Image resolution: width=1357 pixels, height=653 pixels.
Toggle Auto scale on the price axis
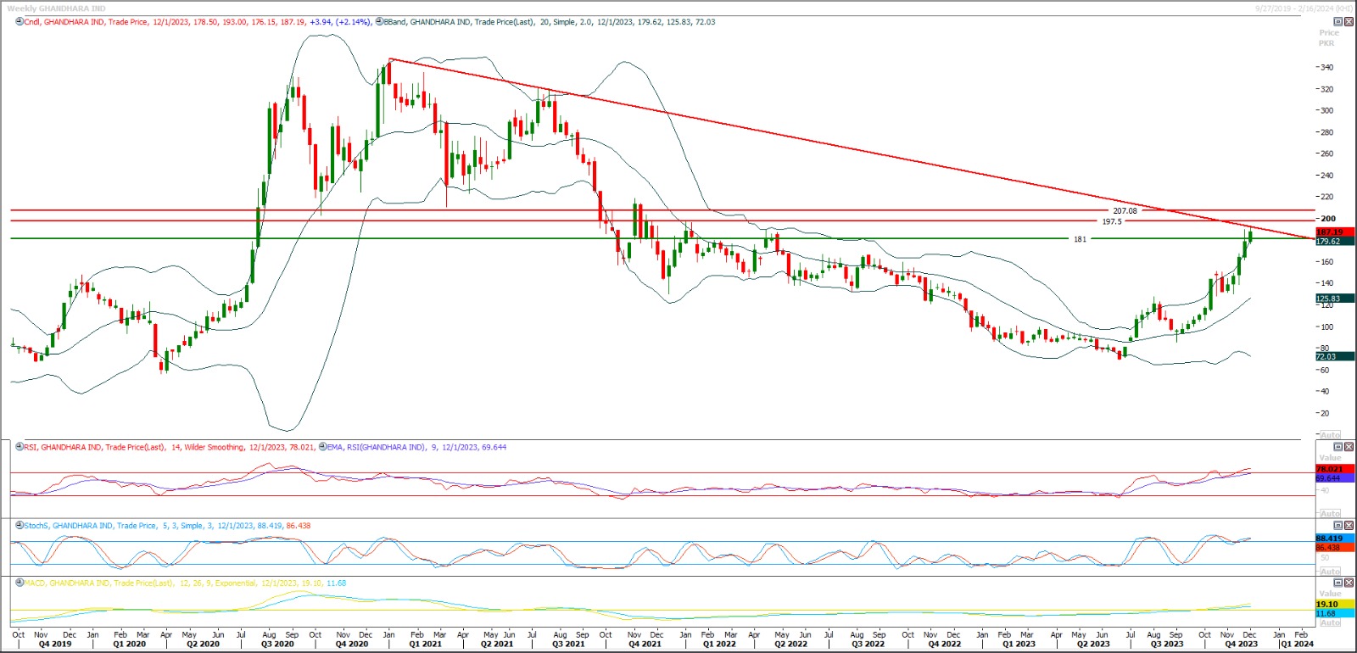pyautogui.click(x=1331, y=435)
